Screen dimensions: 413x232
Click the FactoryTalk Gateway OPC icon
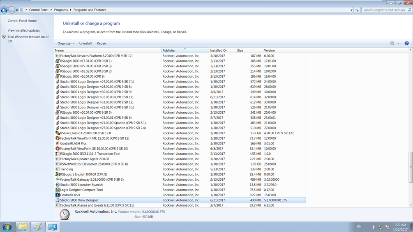coord(58,179)
